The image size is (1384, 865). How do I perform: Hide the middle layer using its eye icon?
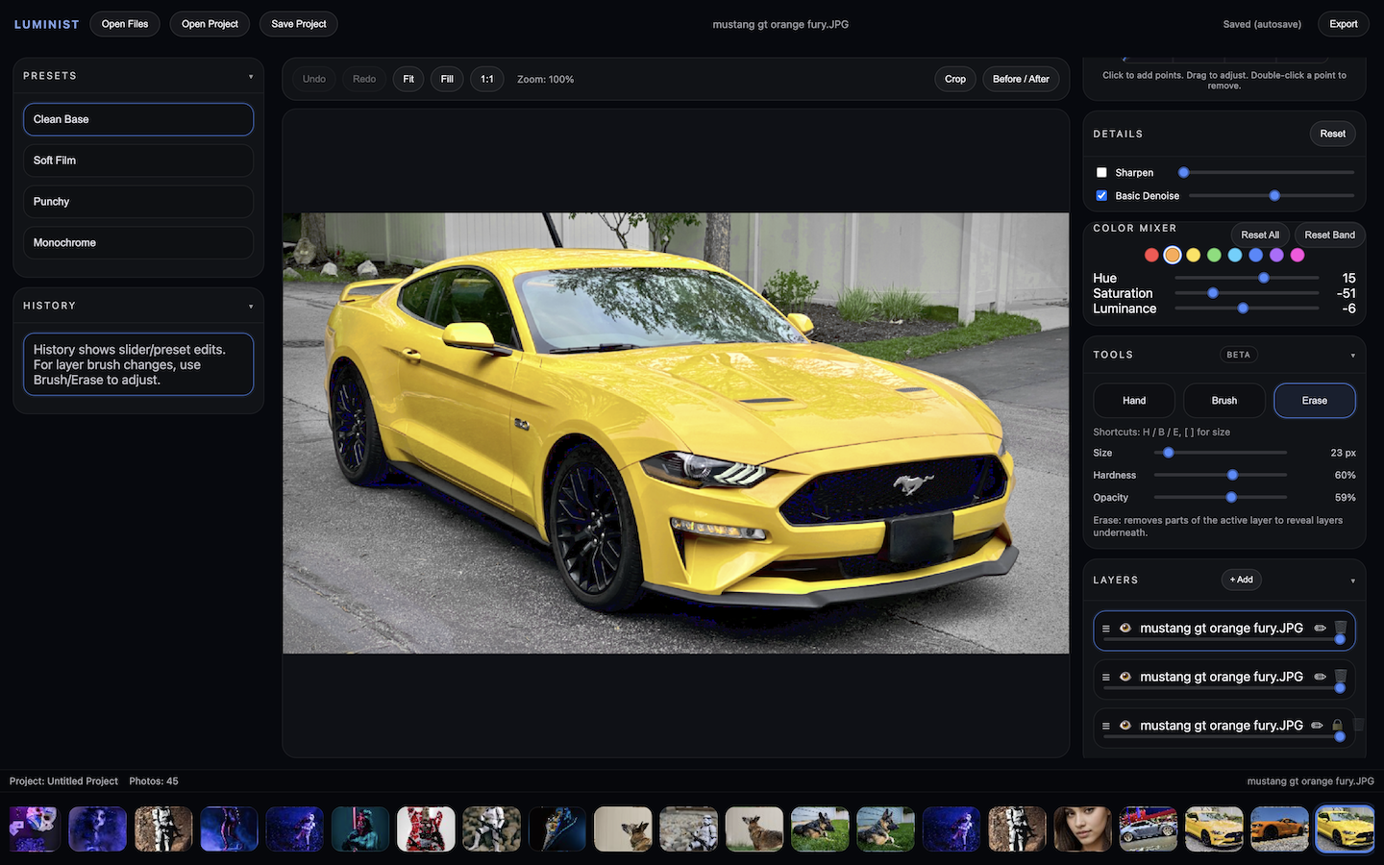point(1124,677)
